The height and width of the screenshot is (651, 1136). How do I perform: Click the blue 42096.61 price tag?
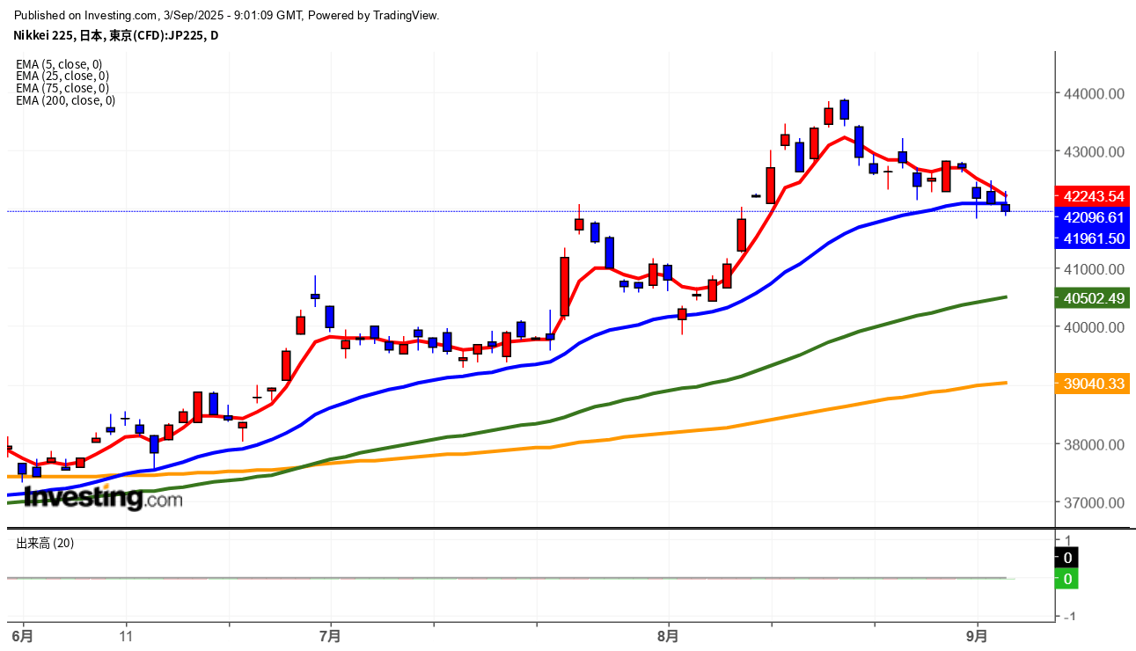[1094, 217]
